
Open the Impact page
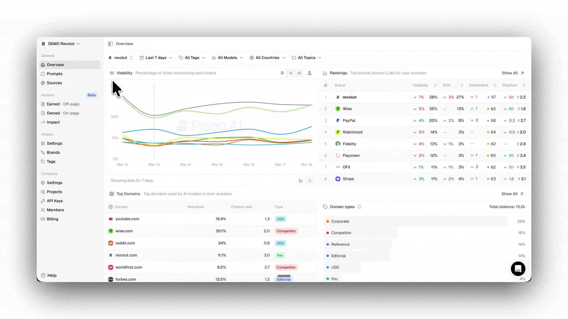point(70,122)
